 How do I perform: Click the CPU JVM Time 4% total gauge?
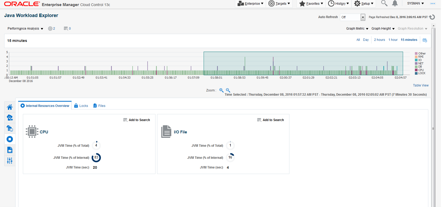point(96,145)
